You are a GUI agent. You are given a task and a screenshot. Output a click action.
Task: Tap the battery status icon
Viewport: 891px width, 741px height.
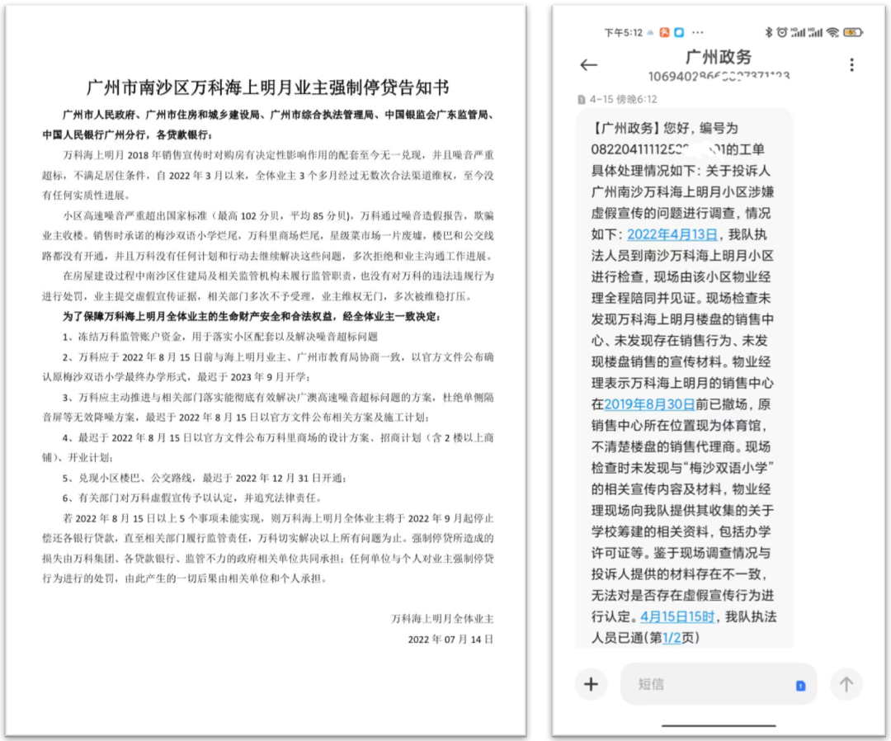pyautogui.click(x=853, y=32)
